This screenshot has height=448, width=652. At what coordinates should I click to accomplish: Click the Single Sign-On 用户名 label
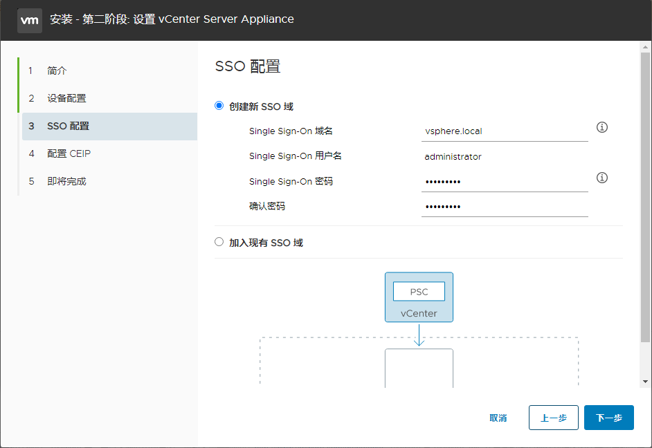pyautogui.click(x=296, y=156)
